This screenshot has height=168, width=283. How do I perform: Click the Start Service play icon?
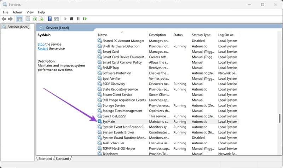[65, 19]
